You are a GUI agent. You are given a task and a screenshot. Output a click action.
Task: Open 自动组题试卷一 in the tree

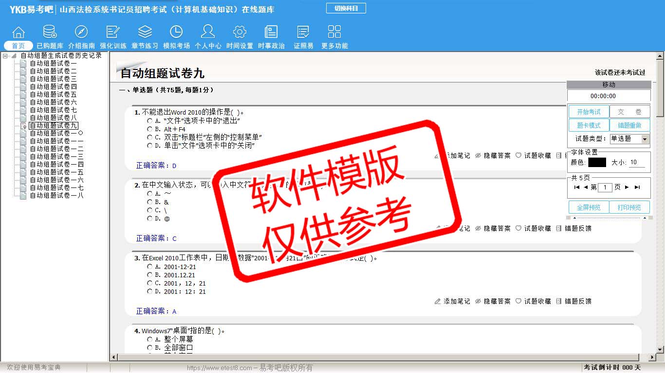pos(53,63)
